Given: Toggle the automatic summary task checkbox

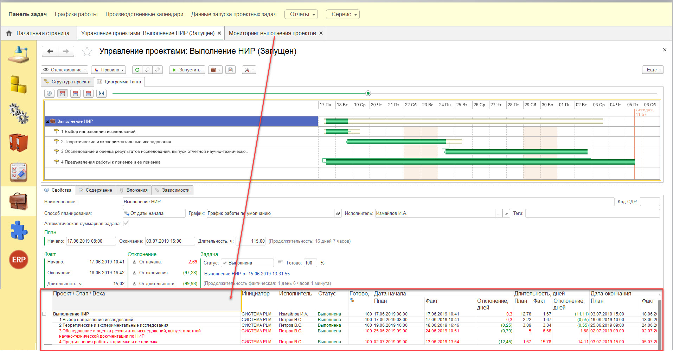Looking at the screenshot, I should point(126,223).
